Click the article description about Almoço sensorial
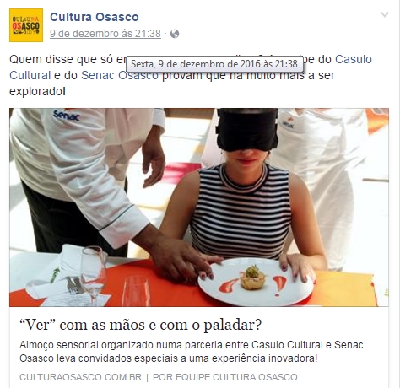Screen dimensions: 400x388 pos(192,352)
